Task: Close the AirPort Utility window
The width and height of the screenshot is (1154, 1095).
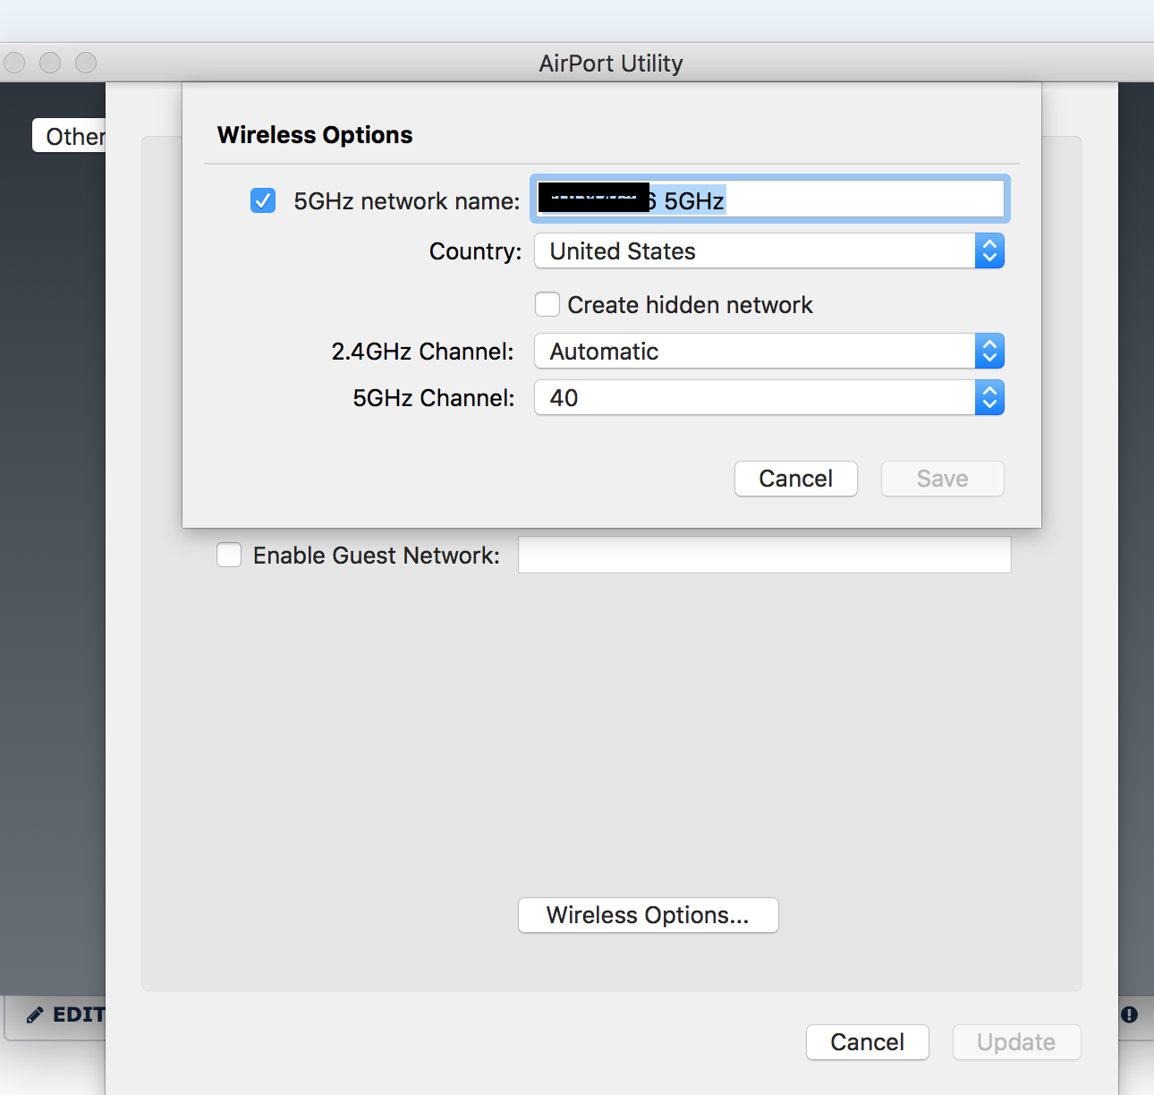Action: pyautogui.click(x=14, y=63)
